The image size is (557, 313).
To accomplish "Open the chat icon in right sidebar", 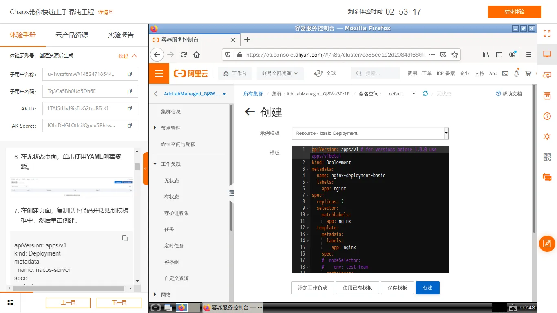I will pyautogui.click(x=547, y=177).
